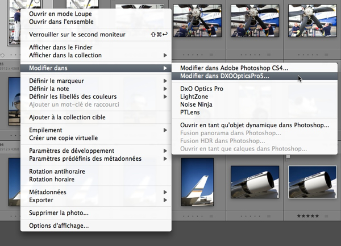This screenshot has height=246, width=341.
Task: Open the 'Métadonnées' submenu
Action: (96, 192)
